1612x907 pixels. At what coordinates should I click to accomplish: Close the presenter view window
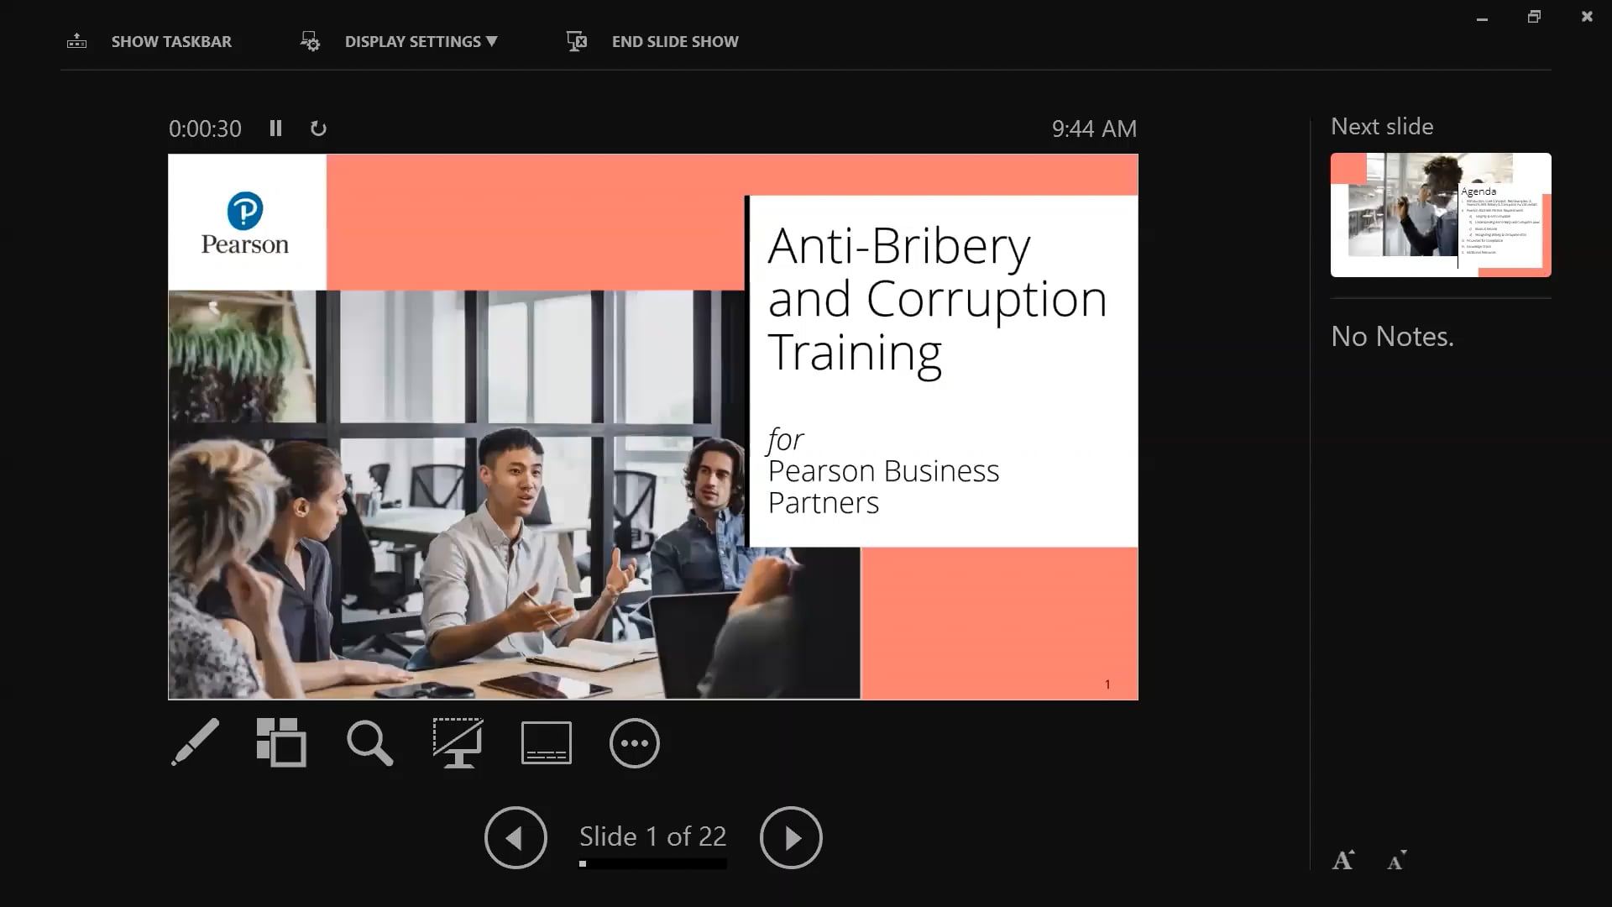point(1587,17)
